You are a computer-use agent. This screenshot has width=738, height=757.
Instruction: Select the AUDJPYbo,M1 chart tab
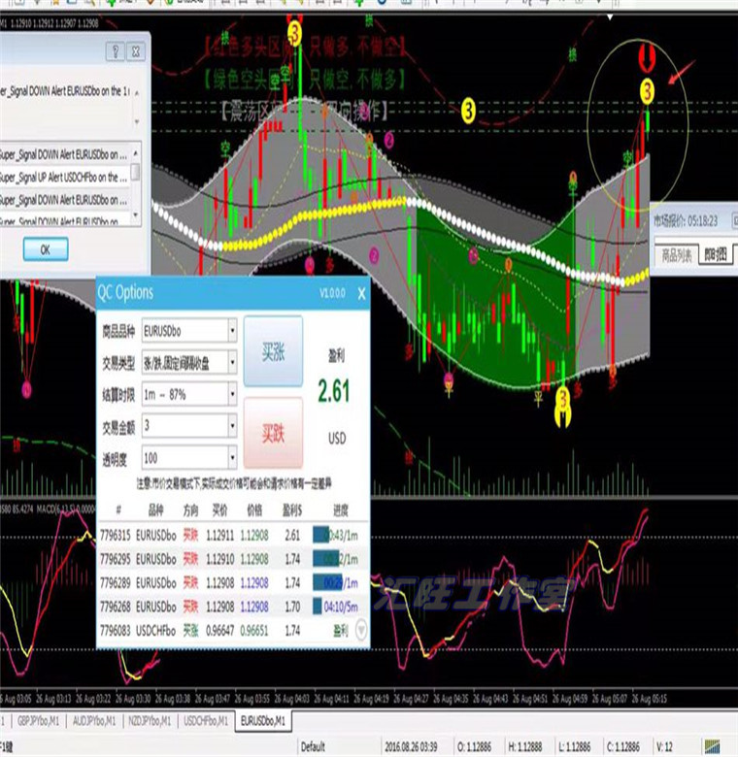(x=95, y=720)
